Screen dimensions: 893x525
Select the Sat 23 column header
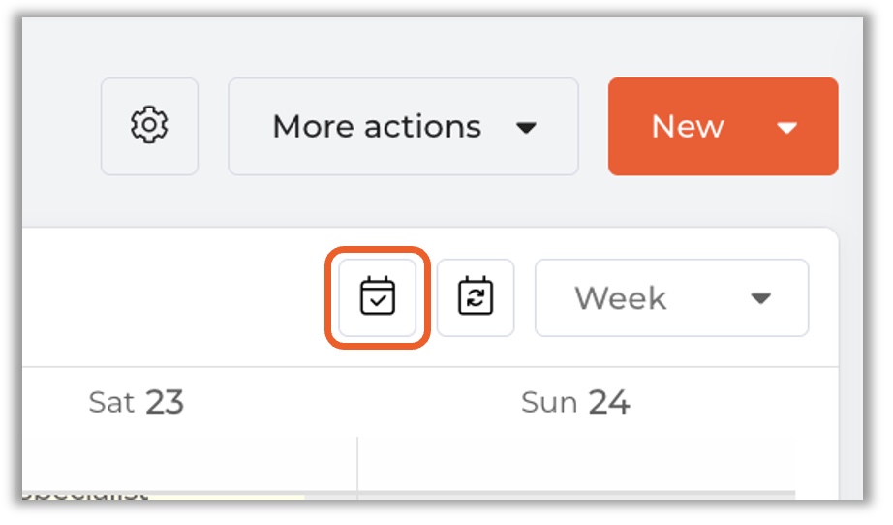[136, 402]
